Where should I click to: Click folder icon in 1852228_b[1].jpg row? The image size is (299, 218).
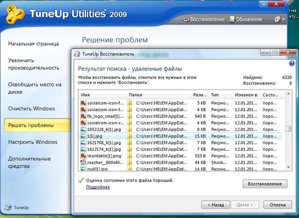tap(130, 130)
